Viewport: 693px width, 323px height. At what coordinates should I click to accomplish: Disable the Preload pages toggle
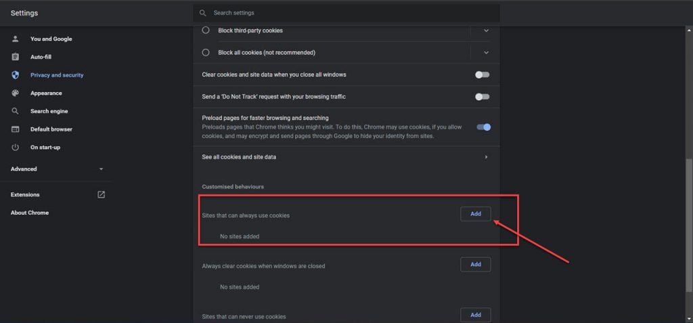pos(483,127)
